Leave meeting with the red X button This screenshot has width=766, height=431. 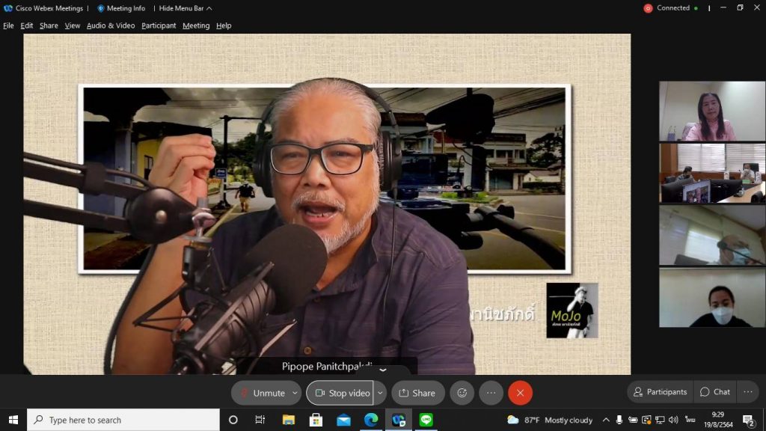pyautogui.click(x=520, y=393)
